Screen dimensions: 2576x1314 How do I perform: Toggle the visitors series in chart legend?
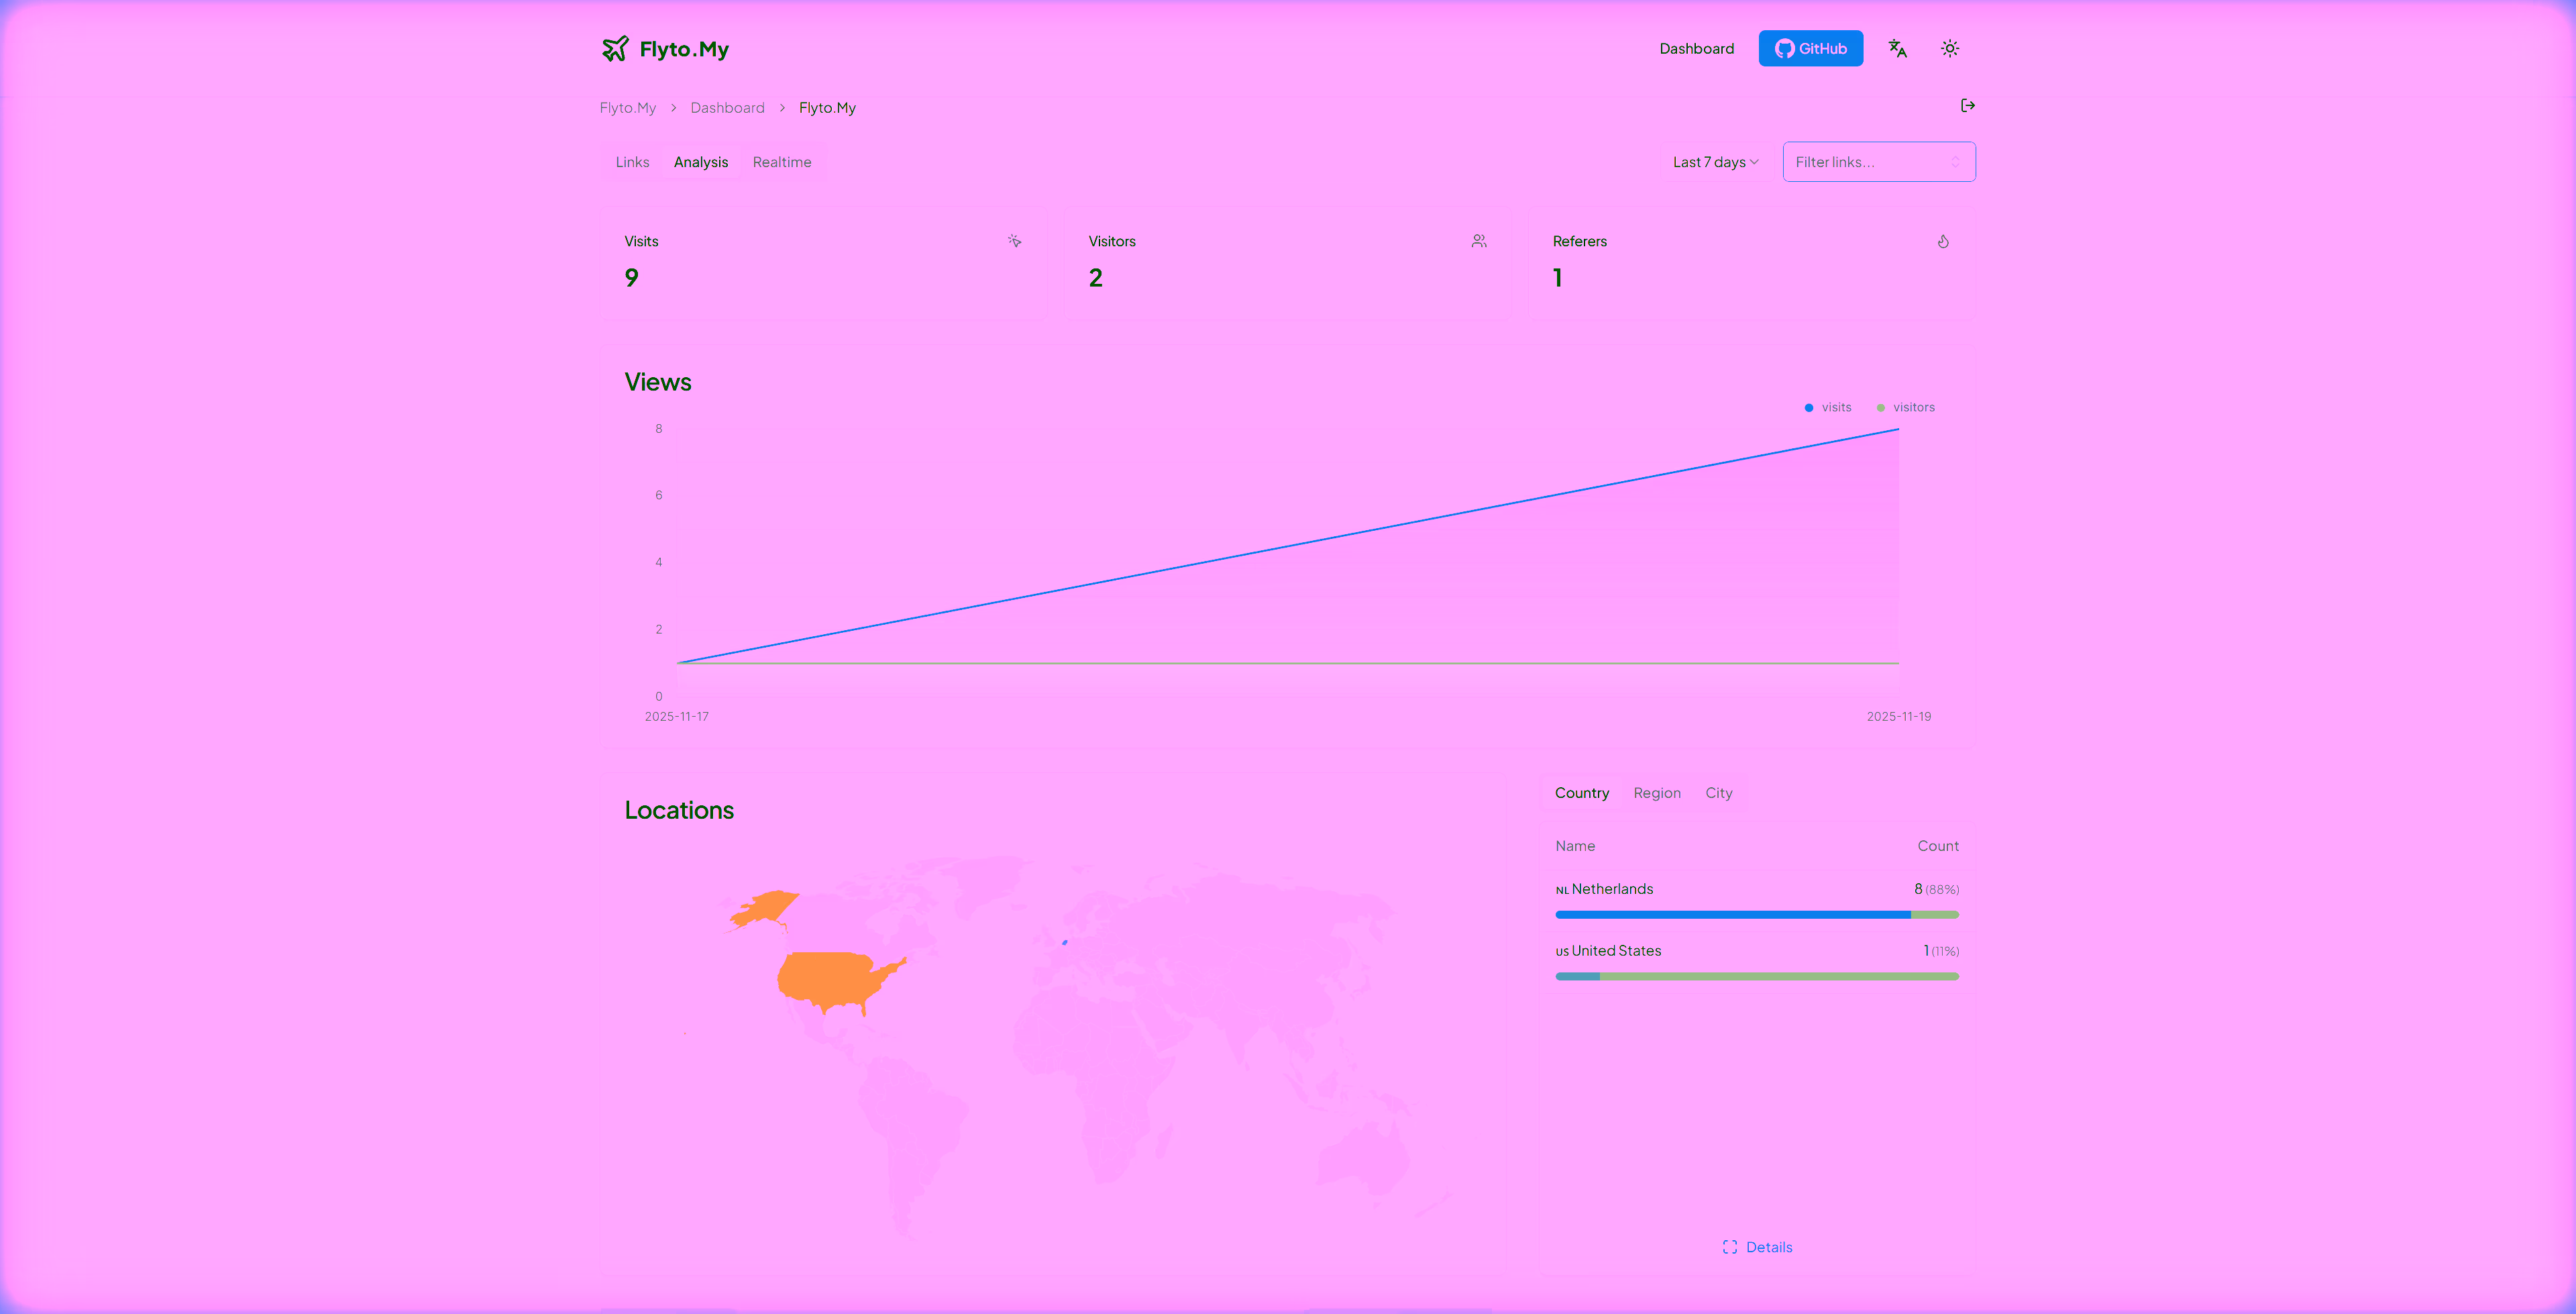1905,407
